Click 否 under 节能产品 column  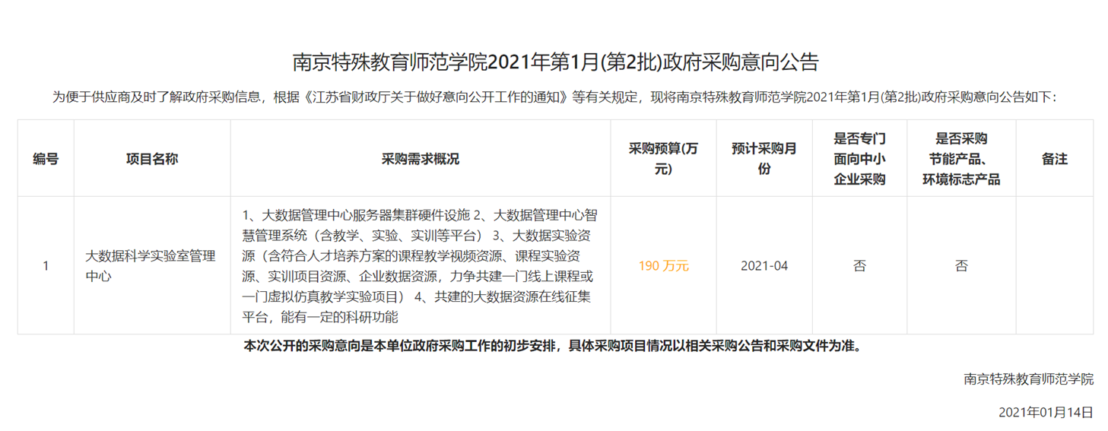point(961,266)
